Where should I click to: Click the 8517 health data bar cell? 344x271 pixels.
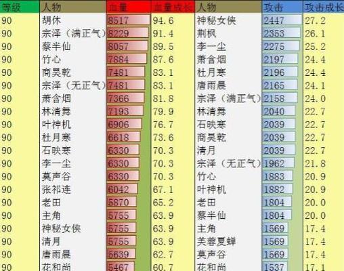pos(129,20)
